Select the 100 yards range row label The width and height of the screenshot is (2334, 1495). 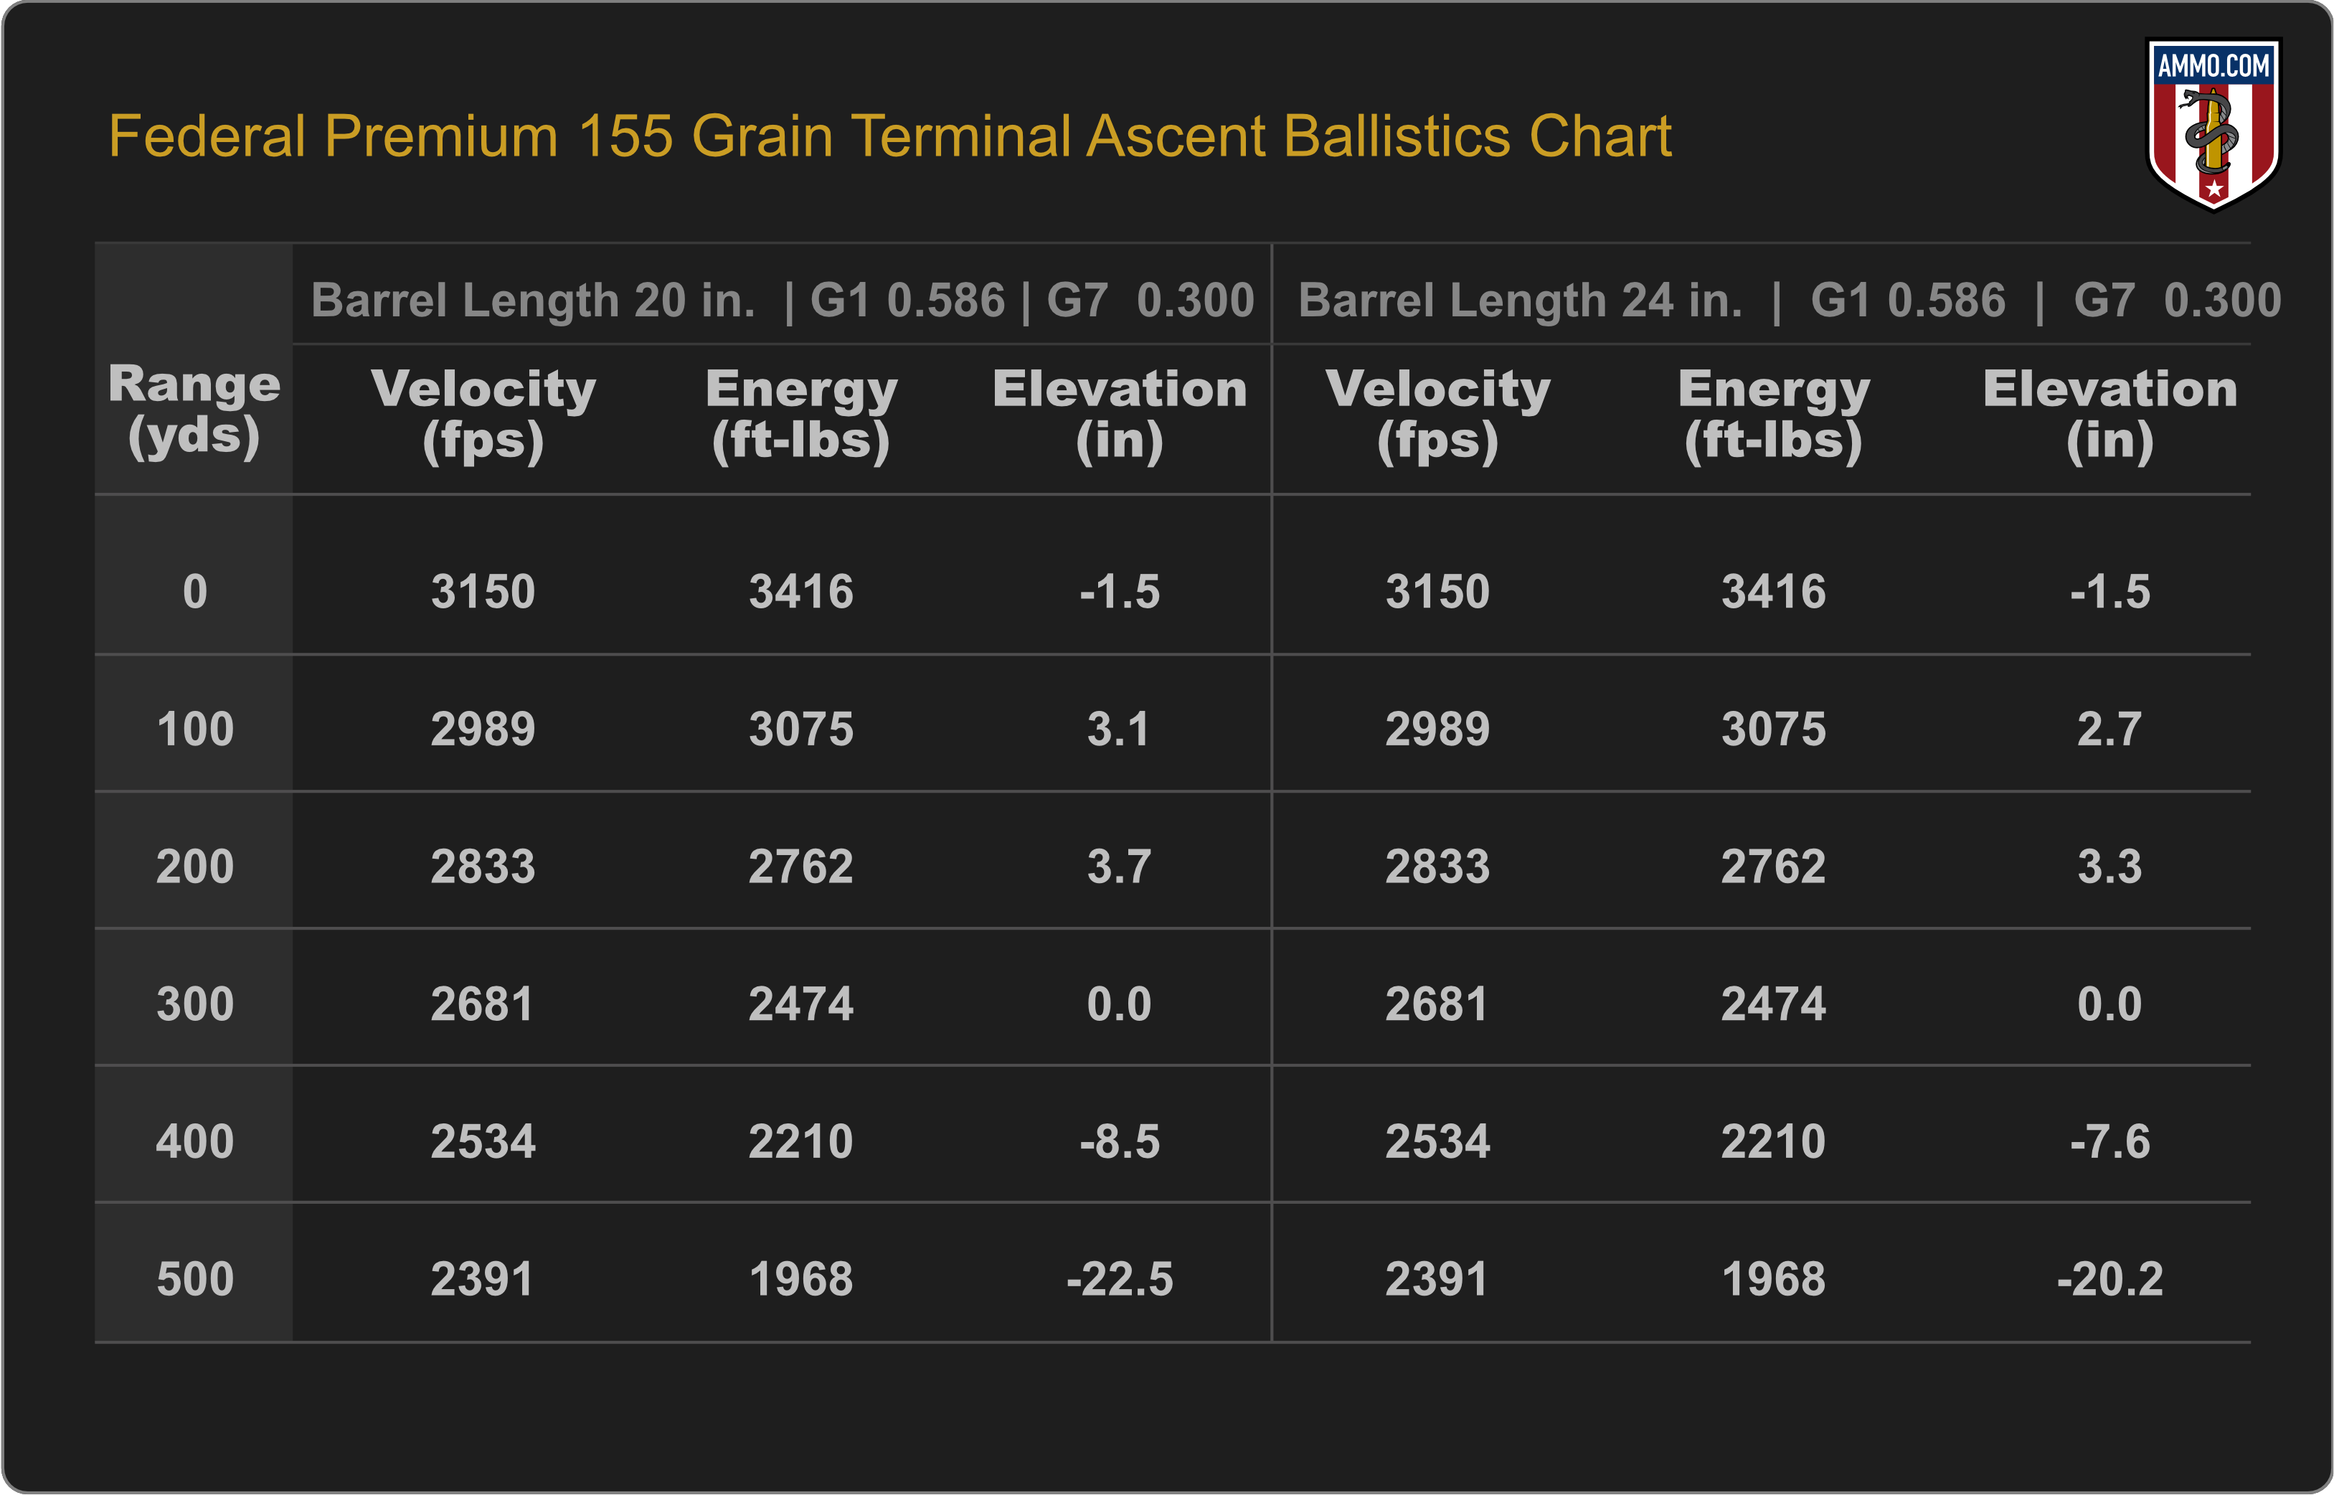pos(194,729)
